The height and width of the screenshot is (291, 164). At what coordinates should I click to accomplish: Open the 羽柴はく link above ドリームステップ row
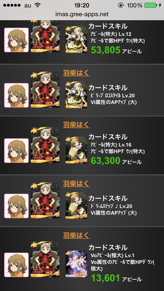[76, 184]
